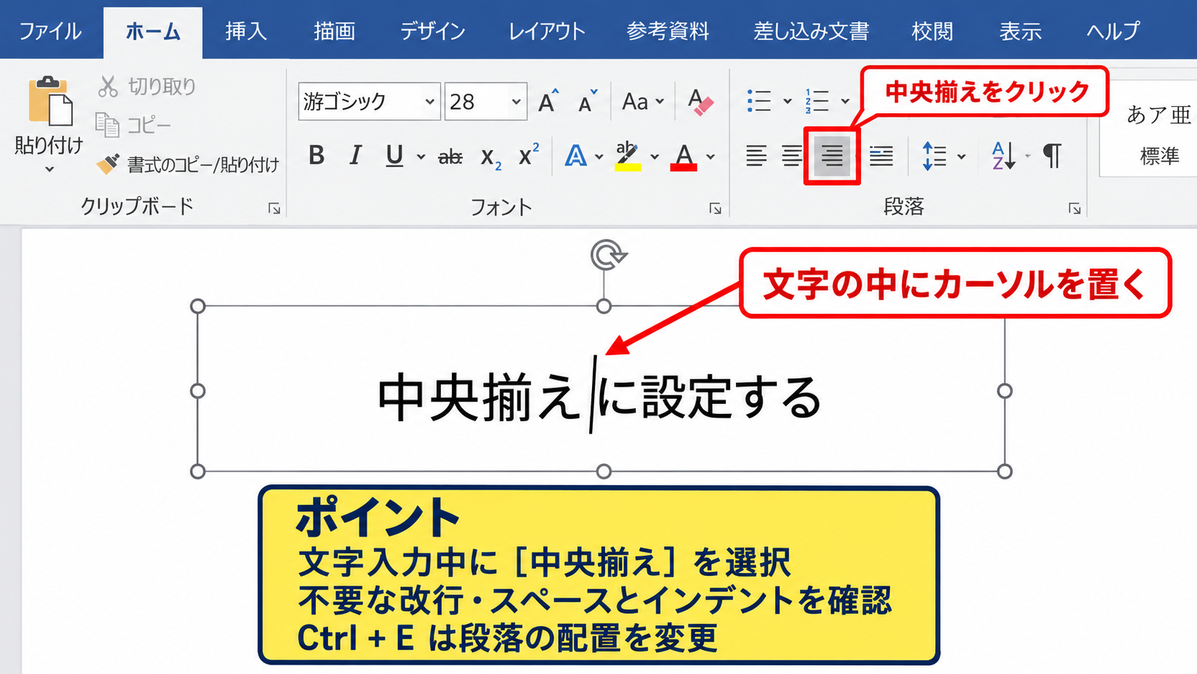Screen dimensions: 1197x674
Task: Click Cut (切り取り) in clipboard group
Action: coord(147,87)
